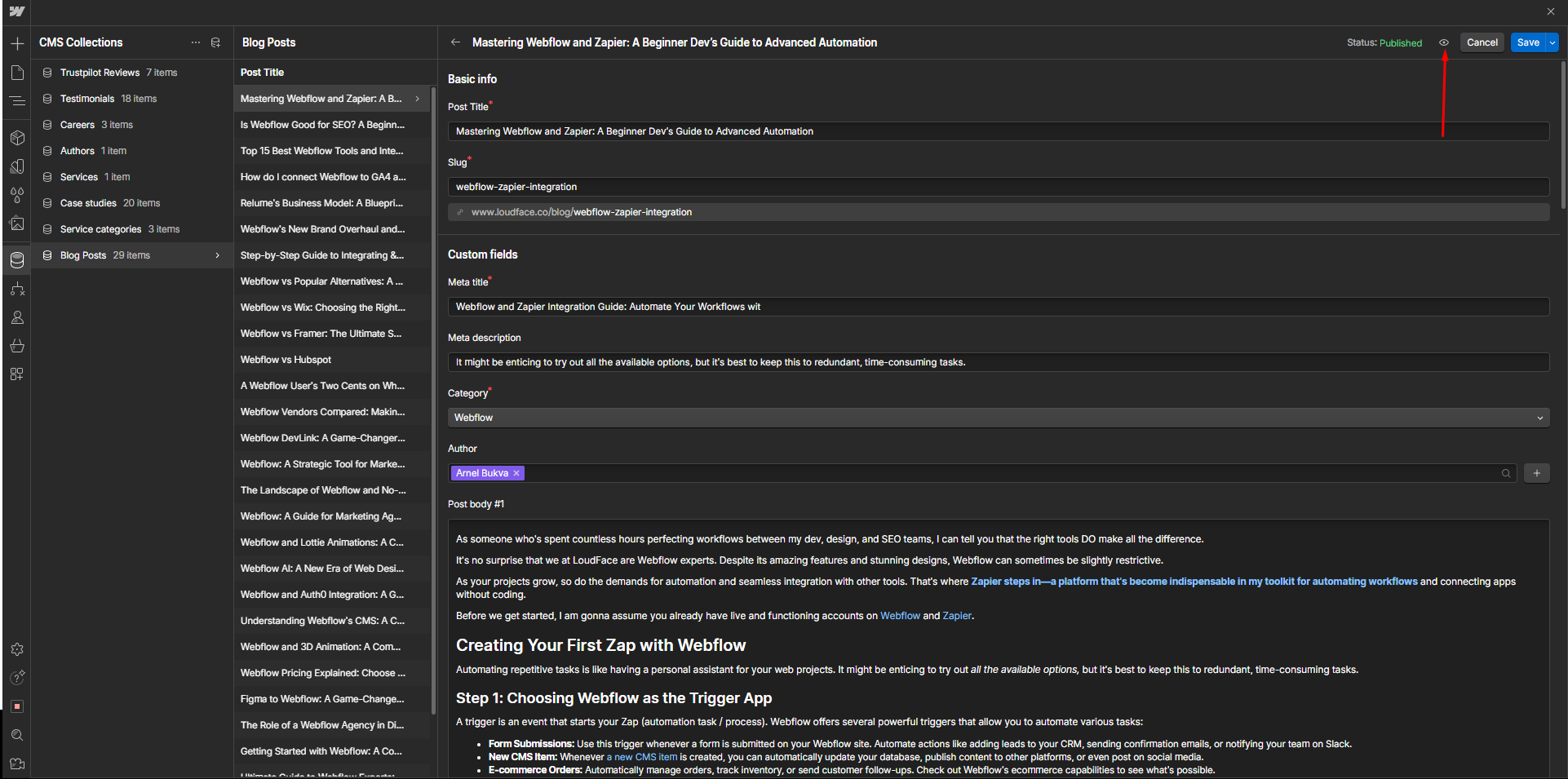Select post 'Webflow and Lottie Animations'
Viewport: 1568px width, 779px height.
click(x=332, y=542)
